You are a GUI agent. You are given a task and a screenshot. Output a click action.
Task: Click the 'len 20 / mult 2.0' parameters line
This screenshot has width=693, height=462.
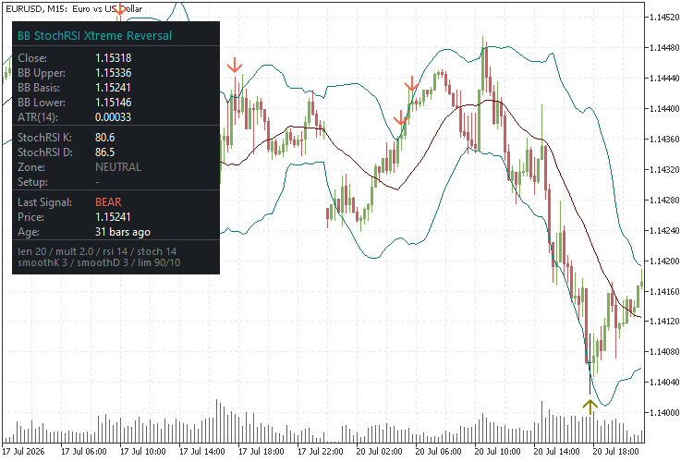(x=97, y=251)
